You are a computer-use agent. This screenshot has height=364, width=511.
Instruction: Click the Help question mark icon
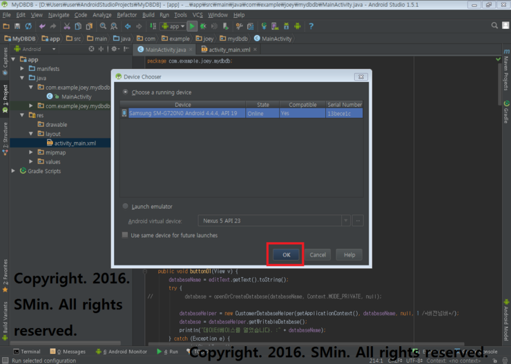point(311,26)
